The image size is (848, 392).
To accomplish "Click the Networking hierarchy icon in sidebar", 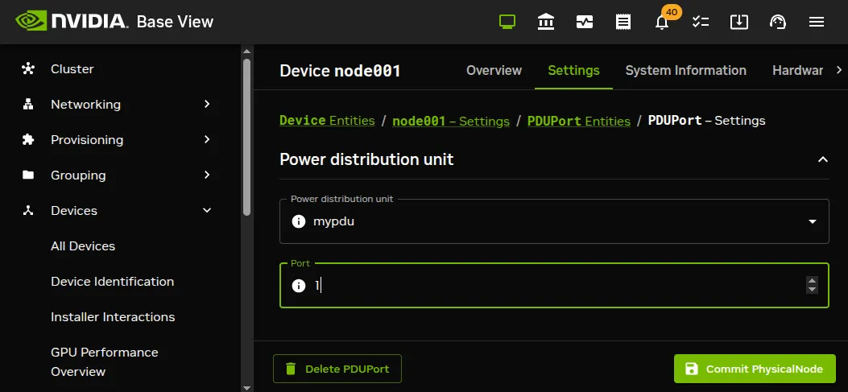I will [x=28, y=105].
